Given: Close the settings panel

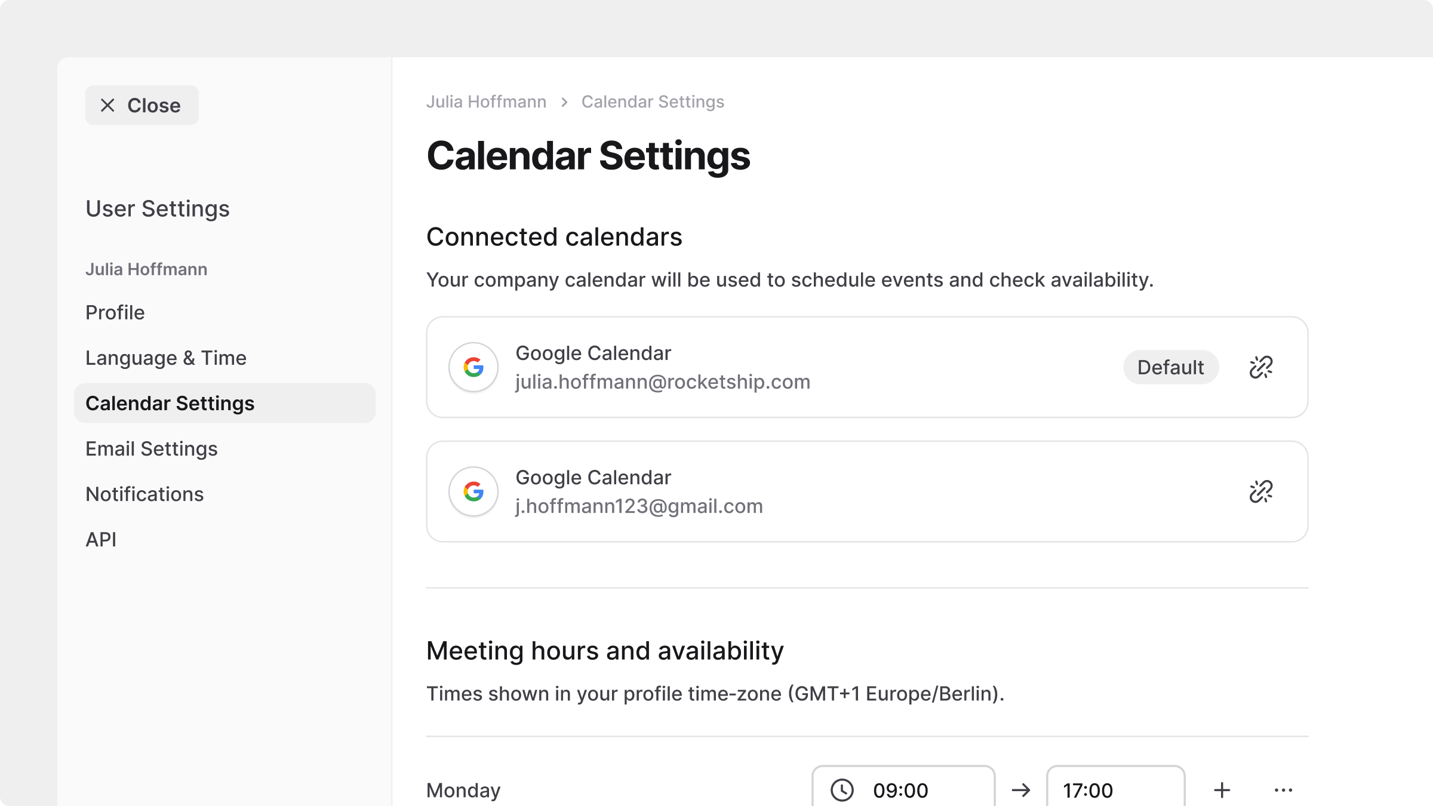Looking at the screenshot, I should click(142, 105).
